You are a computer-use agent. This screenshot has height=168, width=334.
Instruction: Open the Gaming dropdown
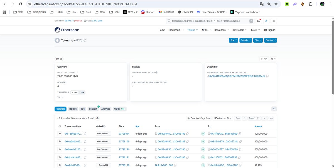(x=270, y=40)
